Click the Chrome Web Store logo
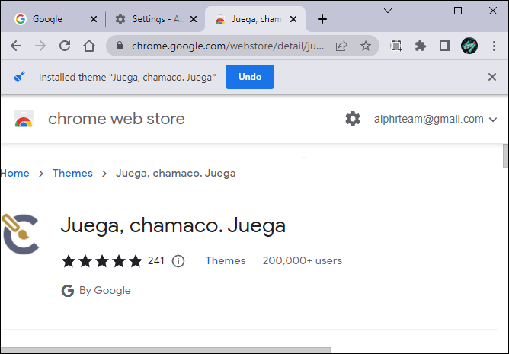 tap(24, 119)
